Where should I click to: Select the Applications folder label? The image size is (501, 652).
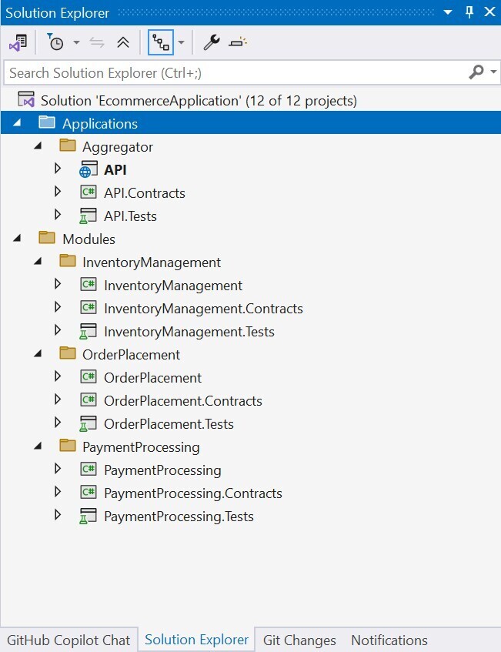[100, 123]
